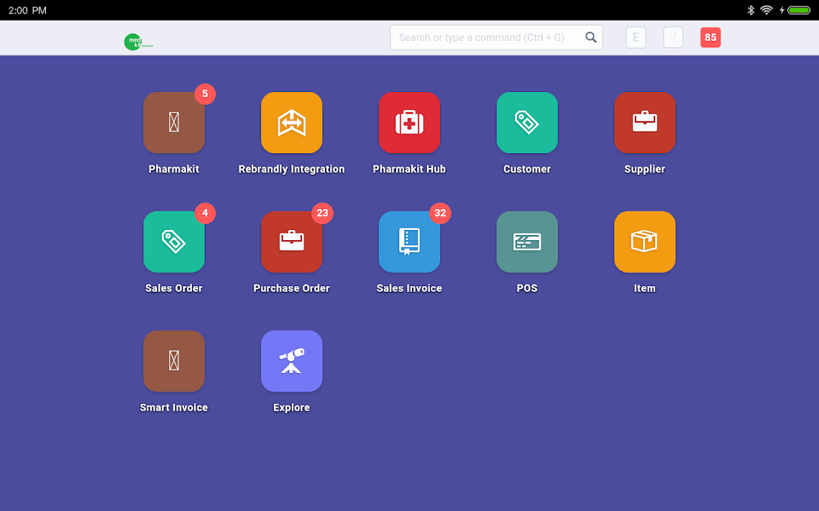Click the Purchase Order label
This screenshot has height=511, width=819.
(x=292, y=289)
